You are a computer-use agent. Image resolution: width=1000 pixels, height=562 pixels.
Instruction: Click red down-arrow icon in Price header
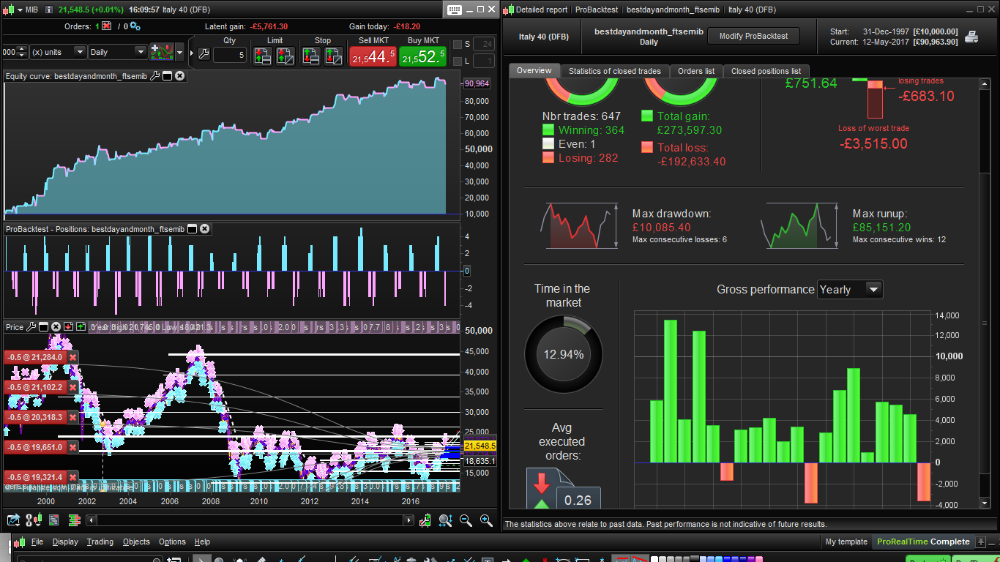(x=68, y=327)
